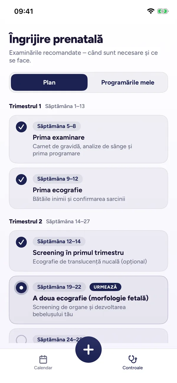Viewport: 177px width, 383px height.
Task: Switch to the Plan tab
Action: pos(49,82)
